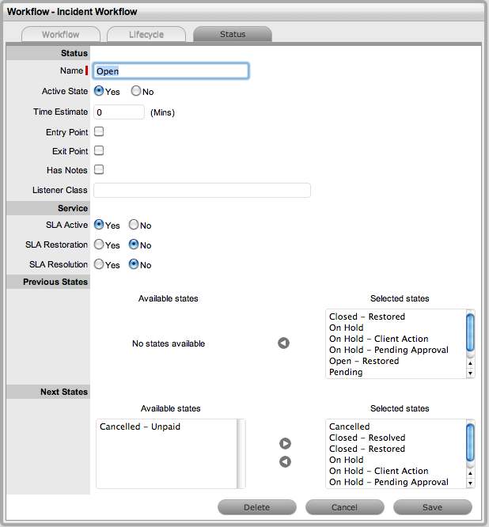489x527 pixels.
Task: Click the Previous States list scroll-down arrow
Action: click(470, 373)
